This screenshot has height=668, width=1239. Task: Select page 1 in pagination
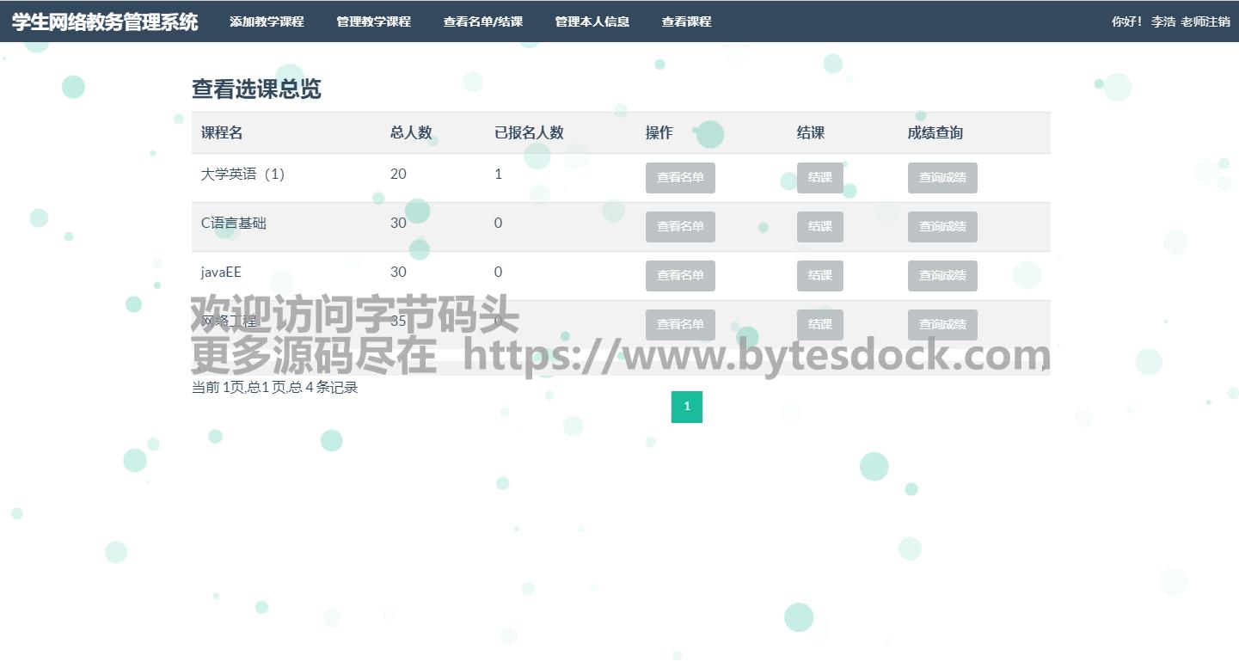pos(686,407)
